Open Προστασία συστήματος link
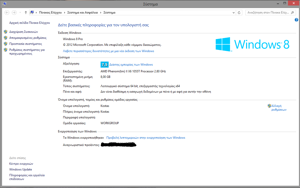Viewport: 300px width, 188px height. pos(25,44)
